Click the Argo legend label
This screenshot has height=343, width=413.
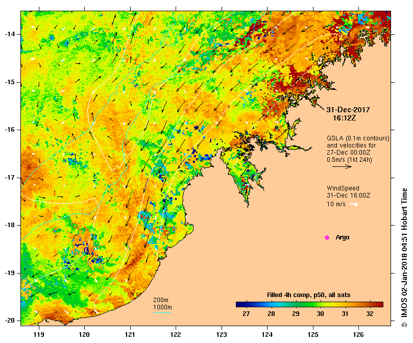click(343, 237)
